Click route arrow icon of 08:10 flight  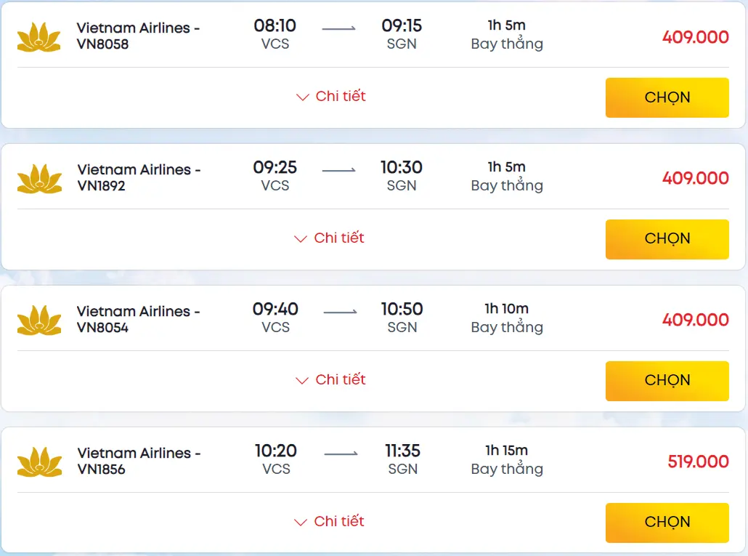(338, 28)
